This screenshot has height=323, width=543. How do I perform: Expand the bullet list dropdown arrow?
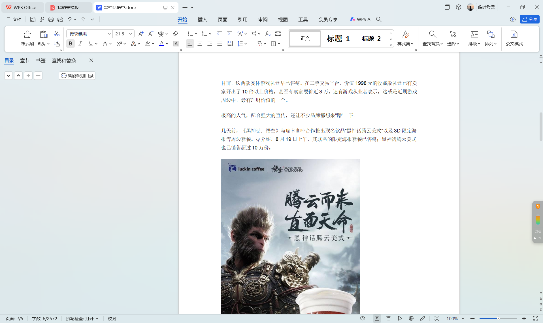[196, 34]
